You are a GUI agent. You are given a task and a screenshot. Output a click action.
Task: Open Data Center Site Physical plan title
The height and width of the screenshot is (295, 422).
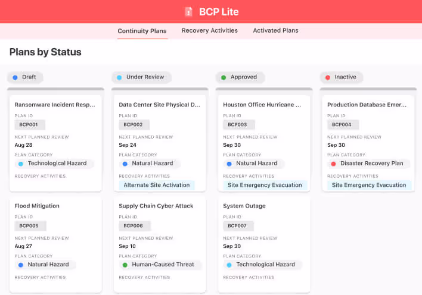coord(159,105)
